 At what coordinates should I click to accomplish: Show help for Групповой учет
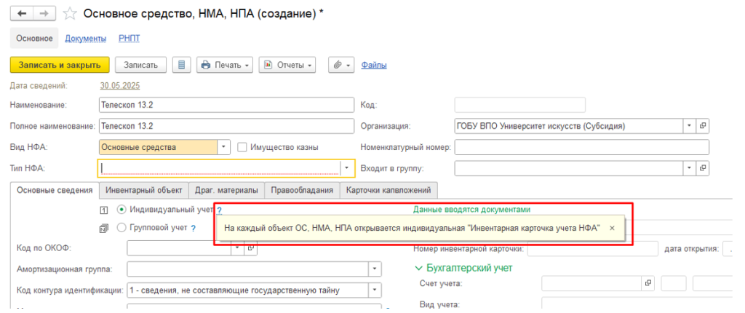194,229
